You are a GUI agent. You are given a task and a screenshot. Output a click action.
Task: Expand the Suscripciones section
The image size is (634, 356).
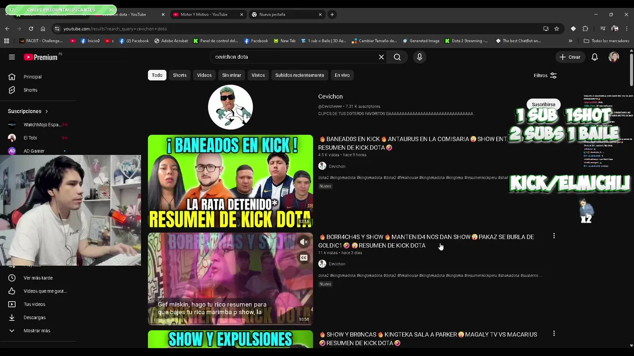(28, 111)
